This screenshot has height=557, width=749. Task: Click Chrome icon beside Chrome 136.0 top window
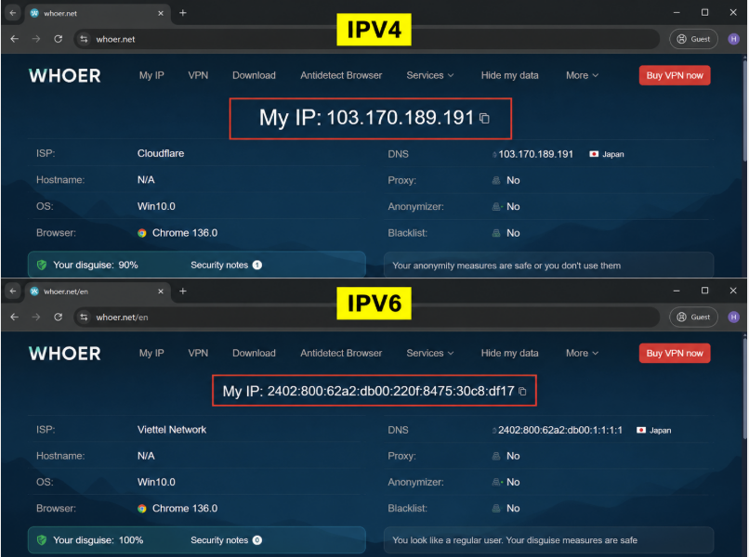pyautogui.click(x=142, y=233)
